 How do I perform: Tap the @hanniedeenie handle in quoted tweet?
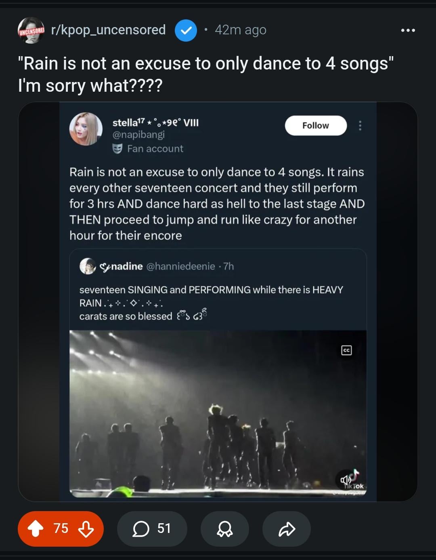coord(180,266)
